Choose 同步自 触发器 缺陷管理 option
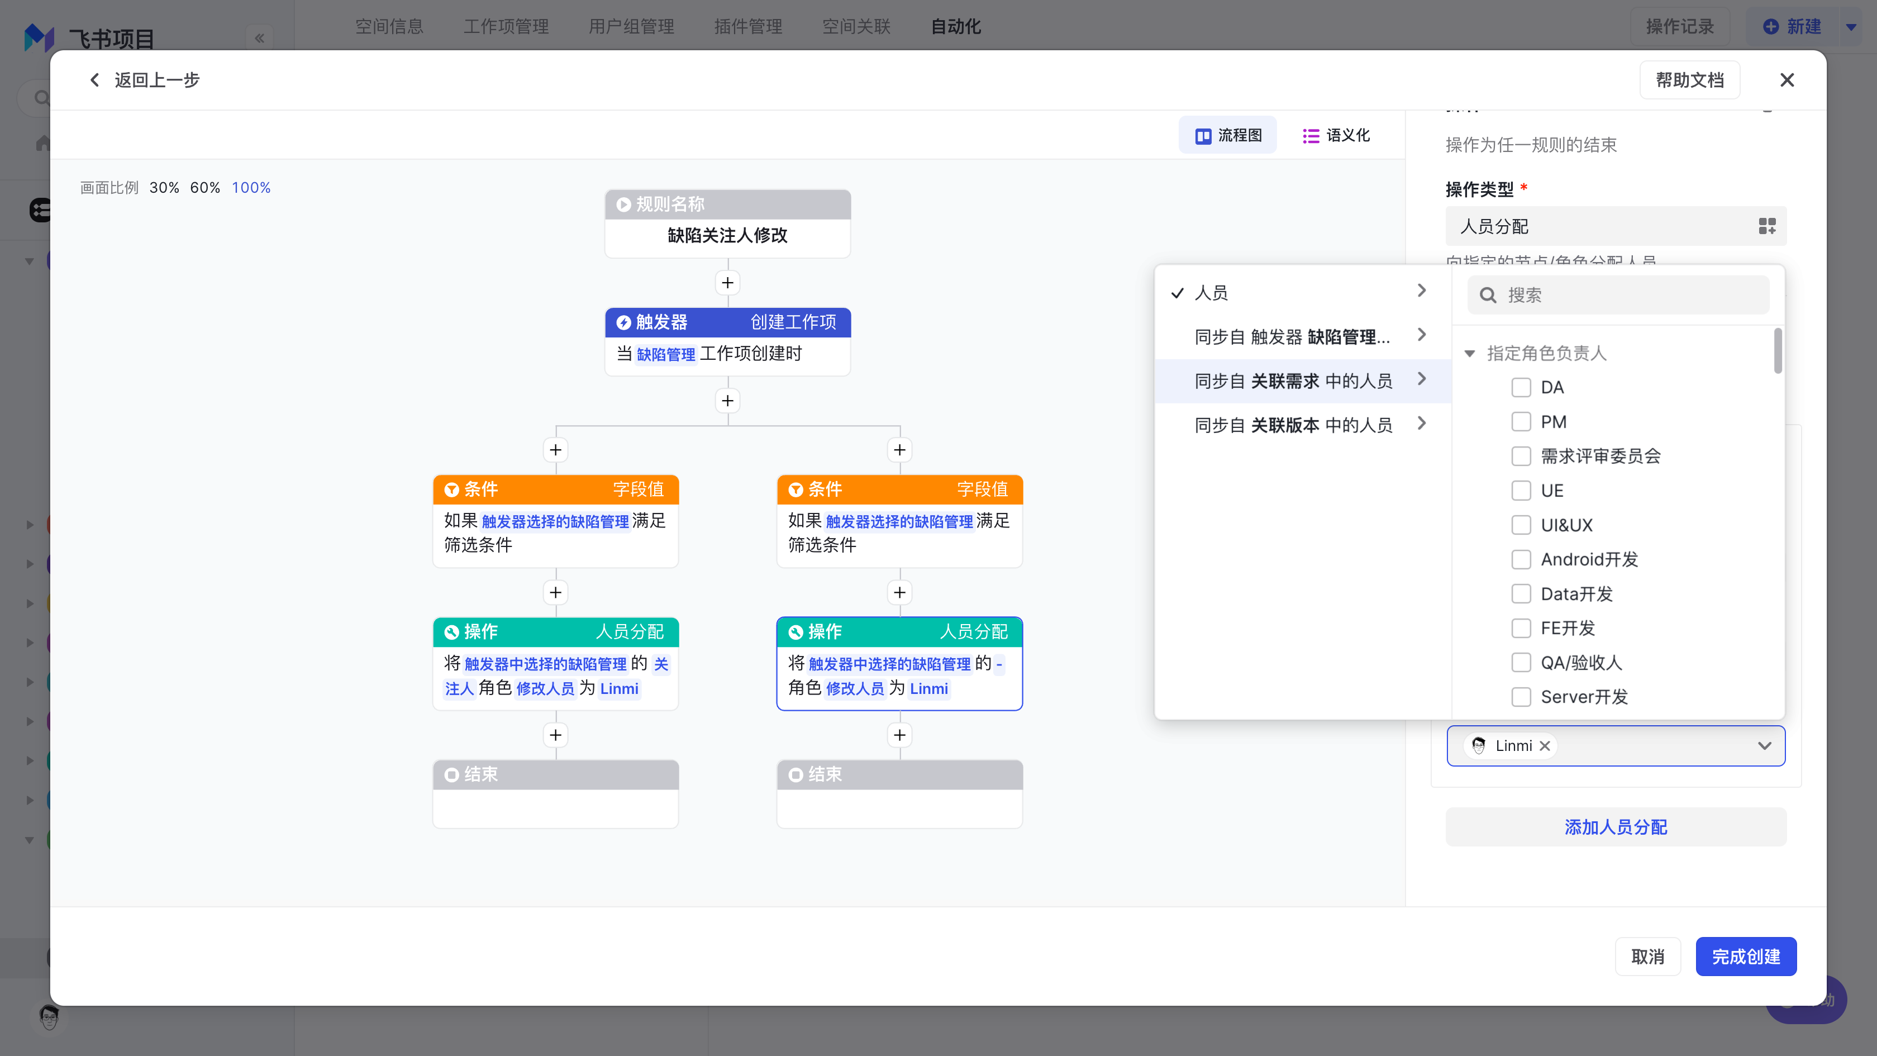Screen dimensions: 1877x1056 pos(1303,337)
